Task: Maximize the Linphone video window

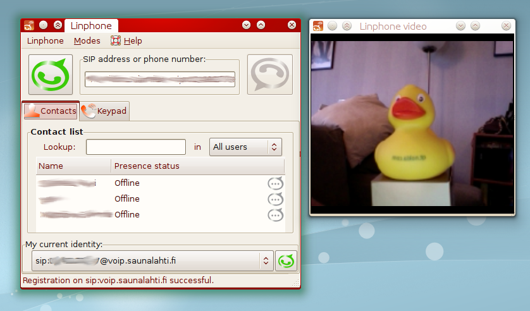Action: (x=475, y=26)
